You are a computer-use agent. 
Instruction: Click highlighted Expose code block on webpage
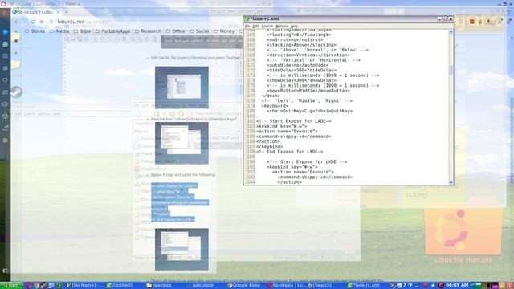click(180, 202)
